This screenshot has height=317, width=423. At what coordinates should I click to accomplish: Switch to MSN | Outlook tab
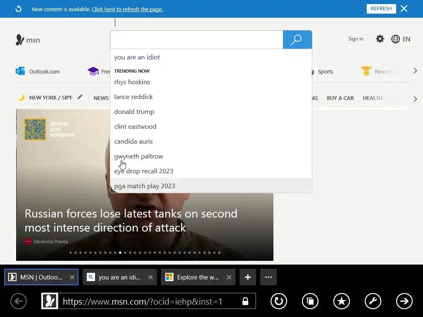[x=41, y=277]
